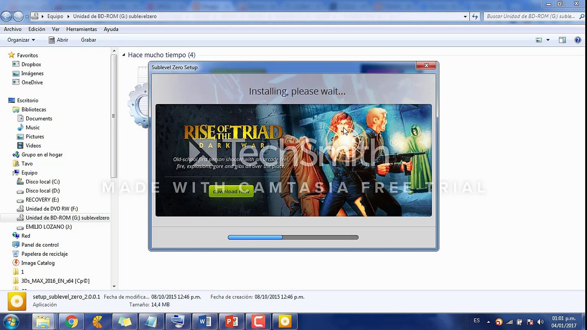The height and width of the screenshot is (330, 587).
Task: Open PowerPoint from the taskbar
Action: tap(231, 322)
